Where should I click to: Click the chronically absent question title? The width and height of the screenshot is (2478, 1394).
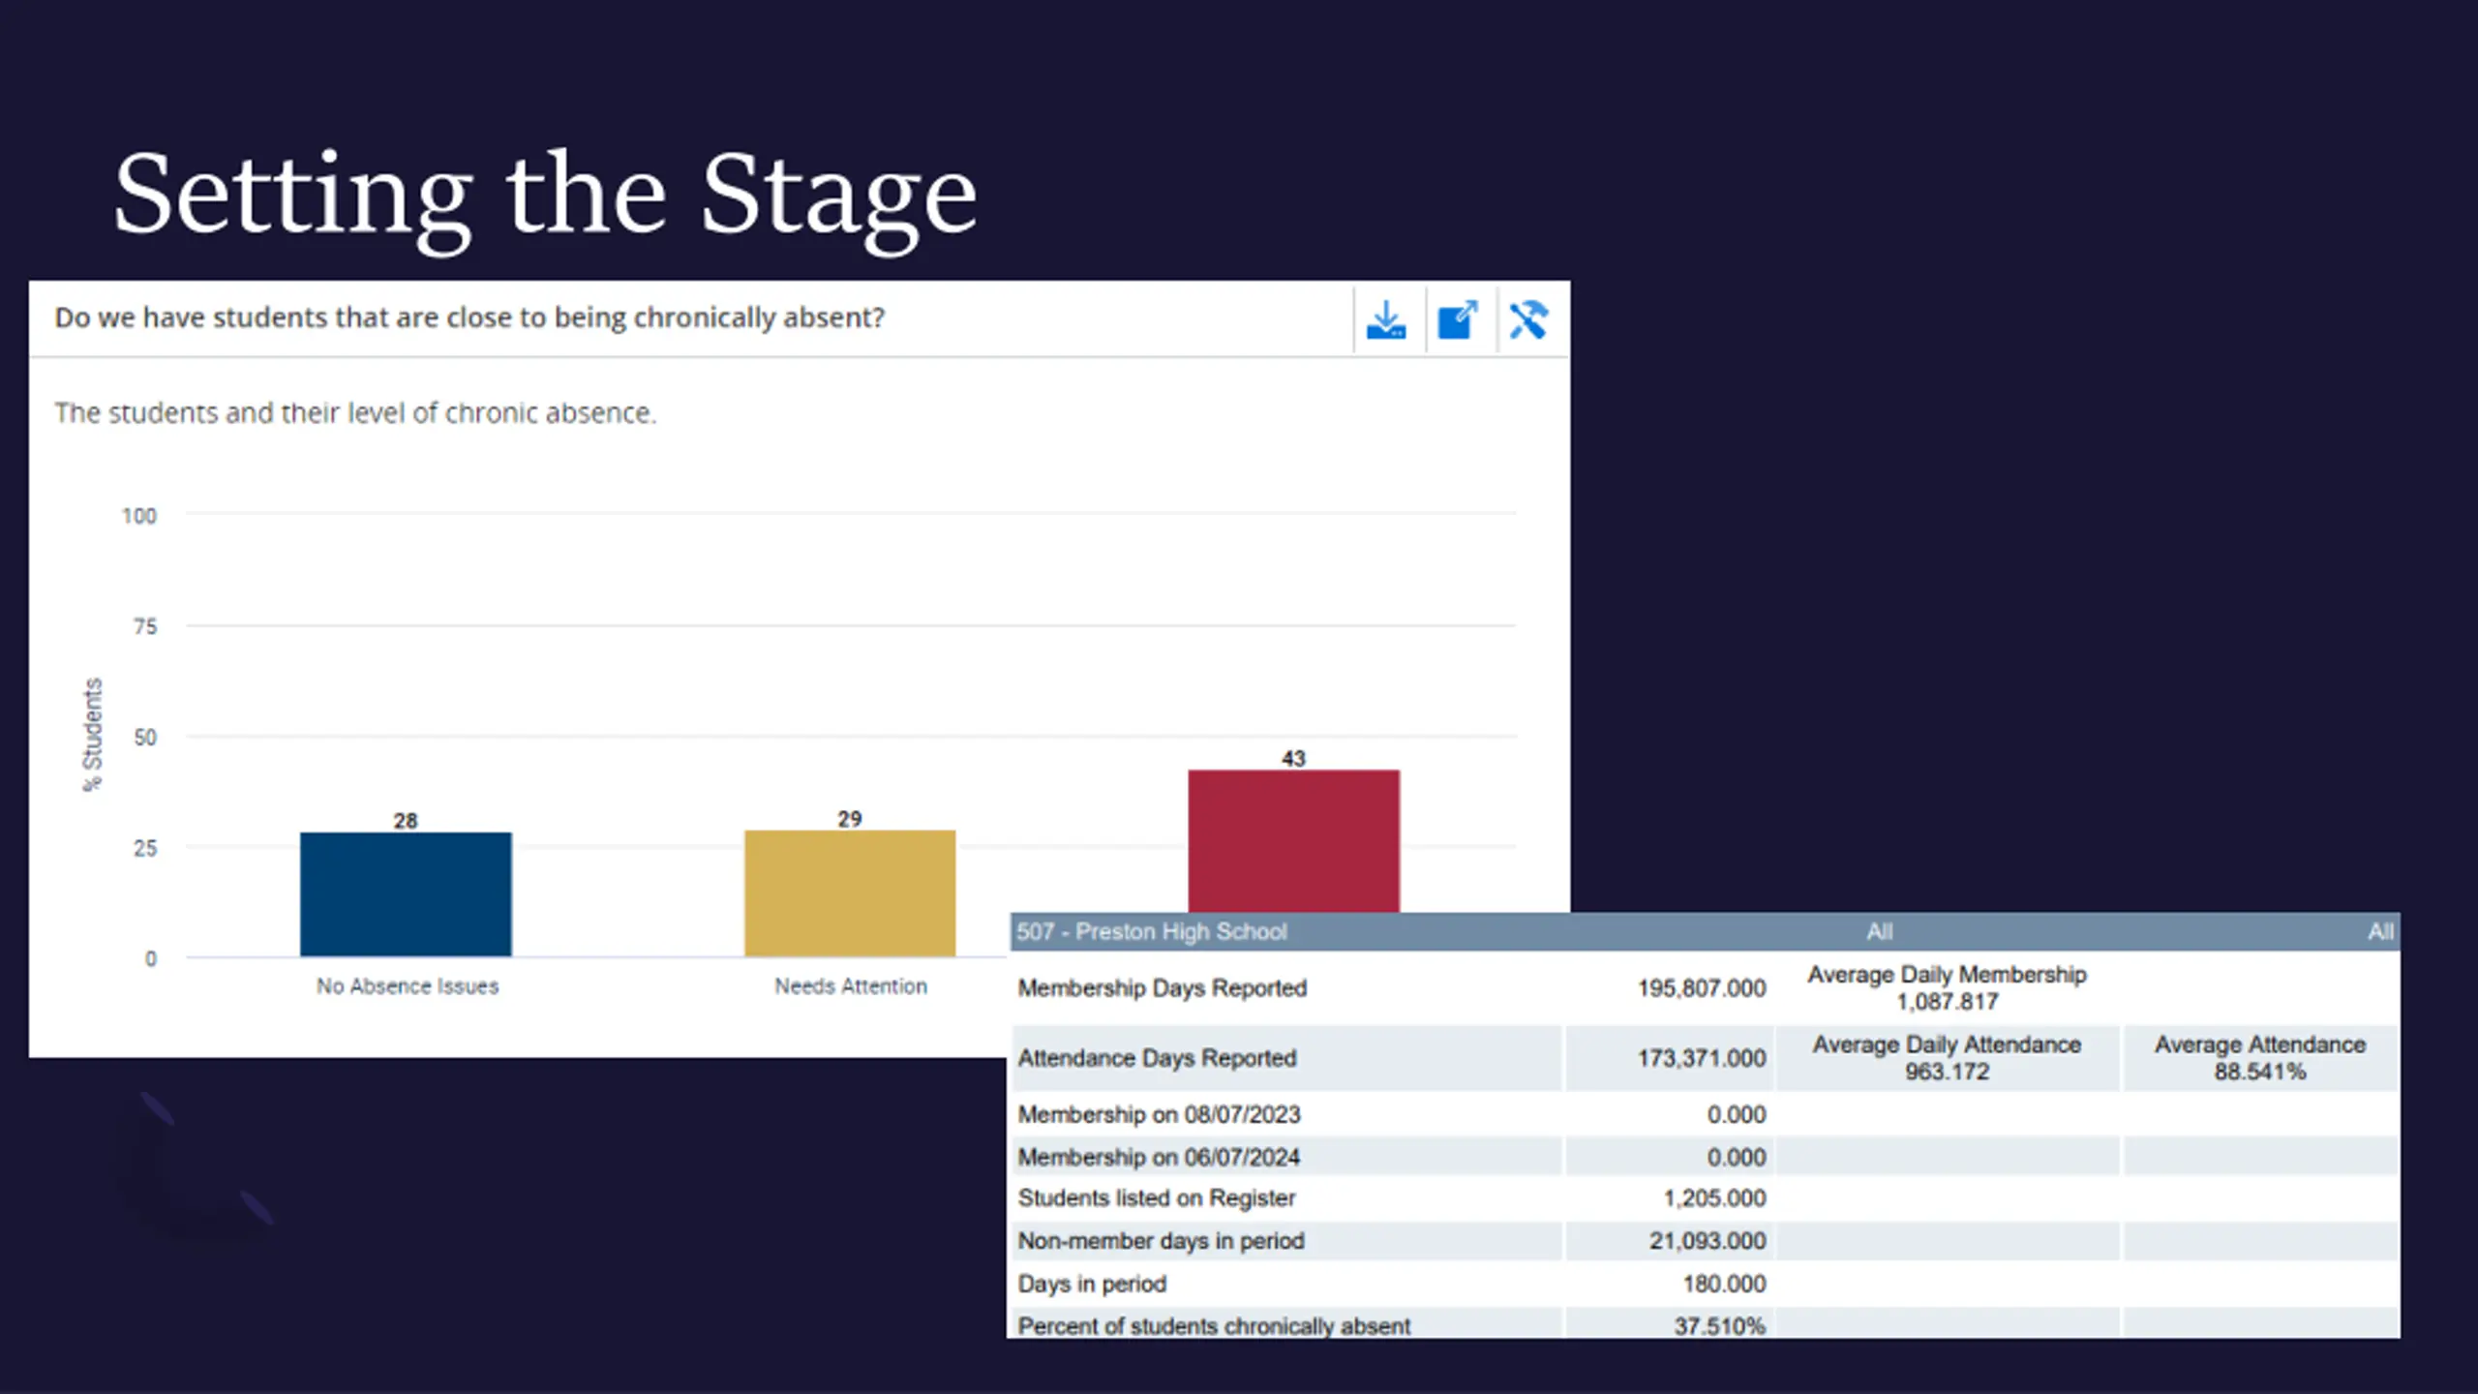click(x=469, y=318)
